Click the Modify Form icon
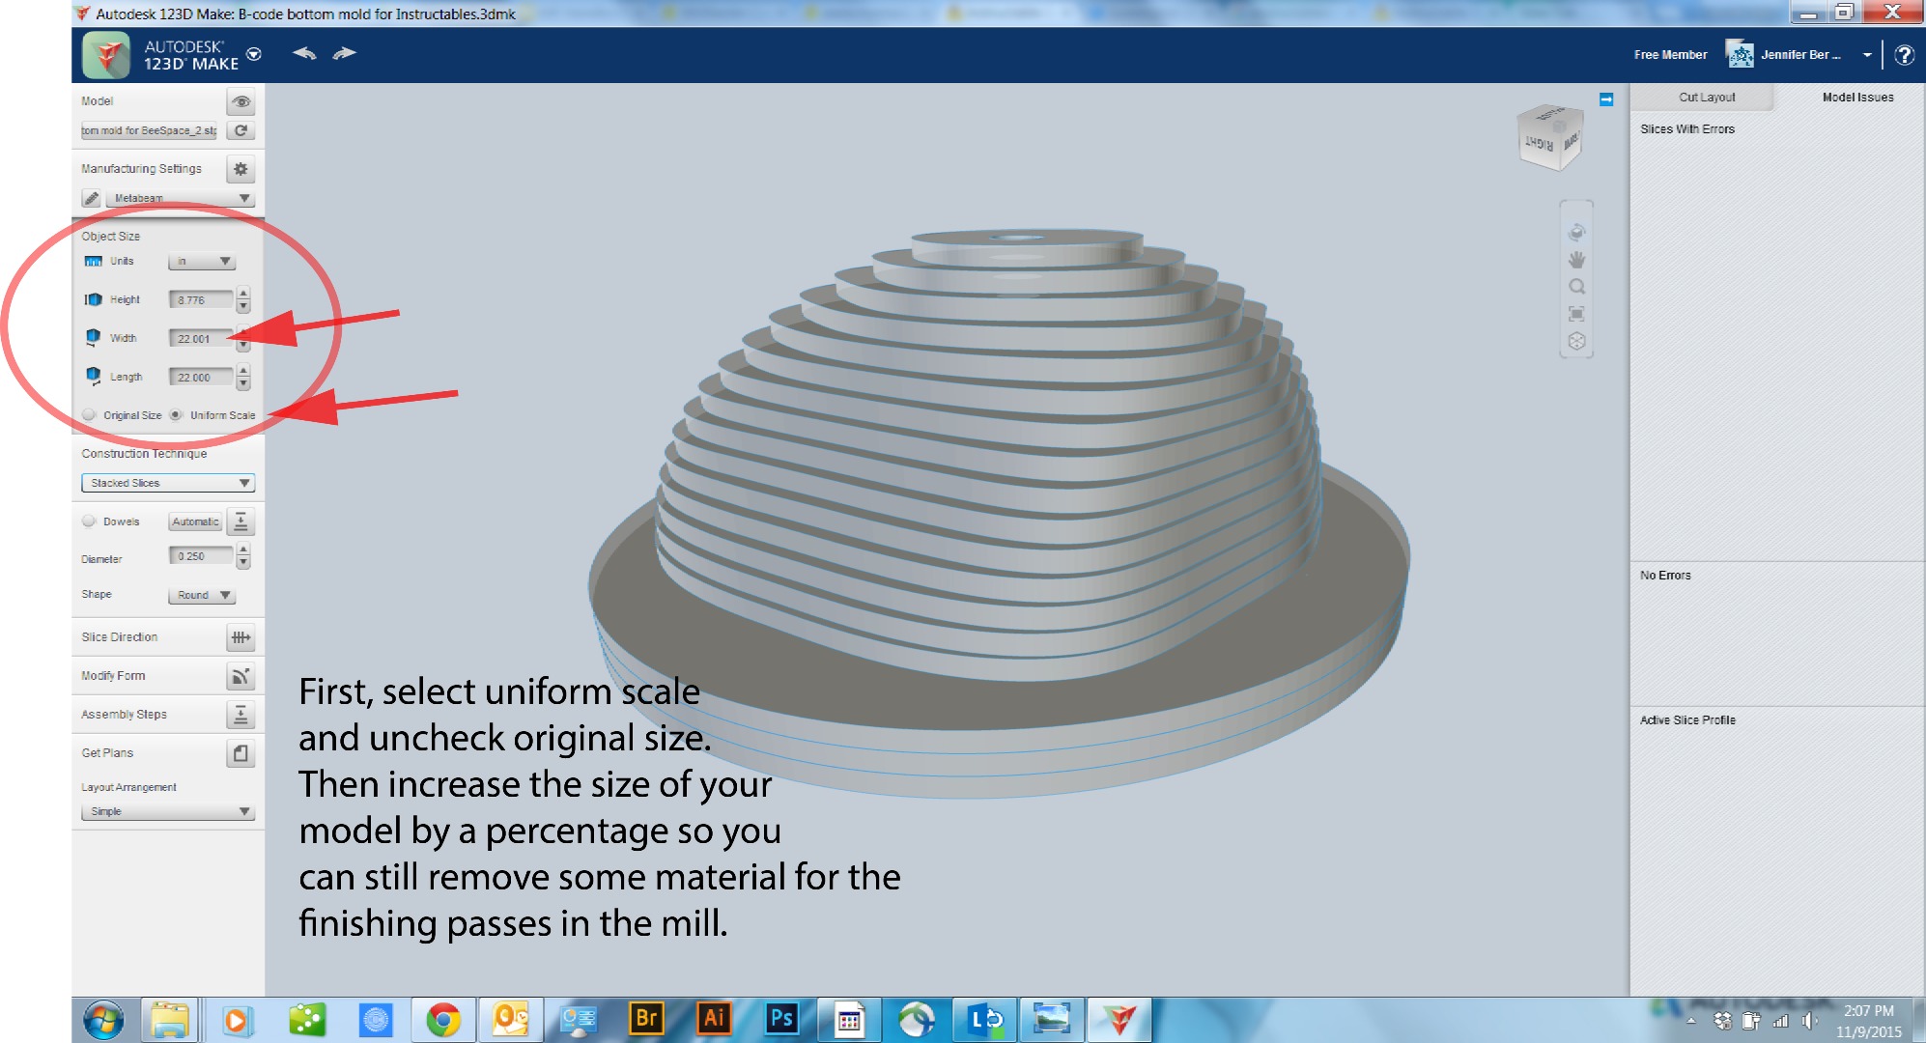Image resolution: width=1926 pixels, height=1043 pixels. click(x=241, y=676)
